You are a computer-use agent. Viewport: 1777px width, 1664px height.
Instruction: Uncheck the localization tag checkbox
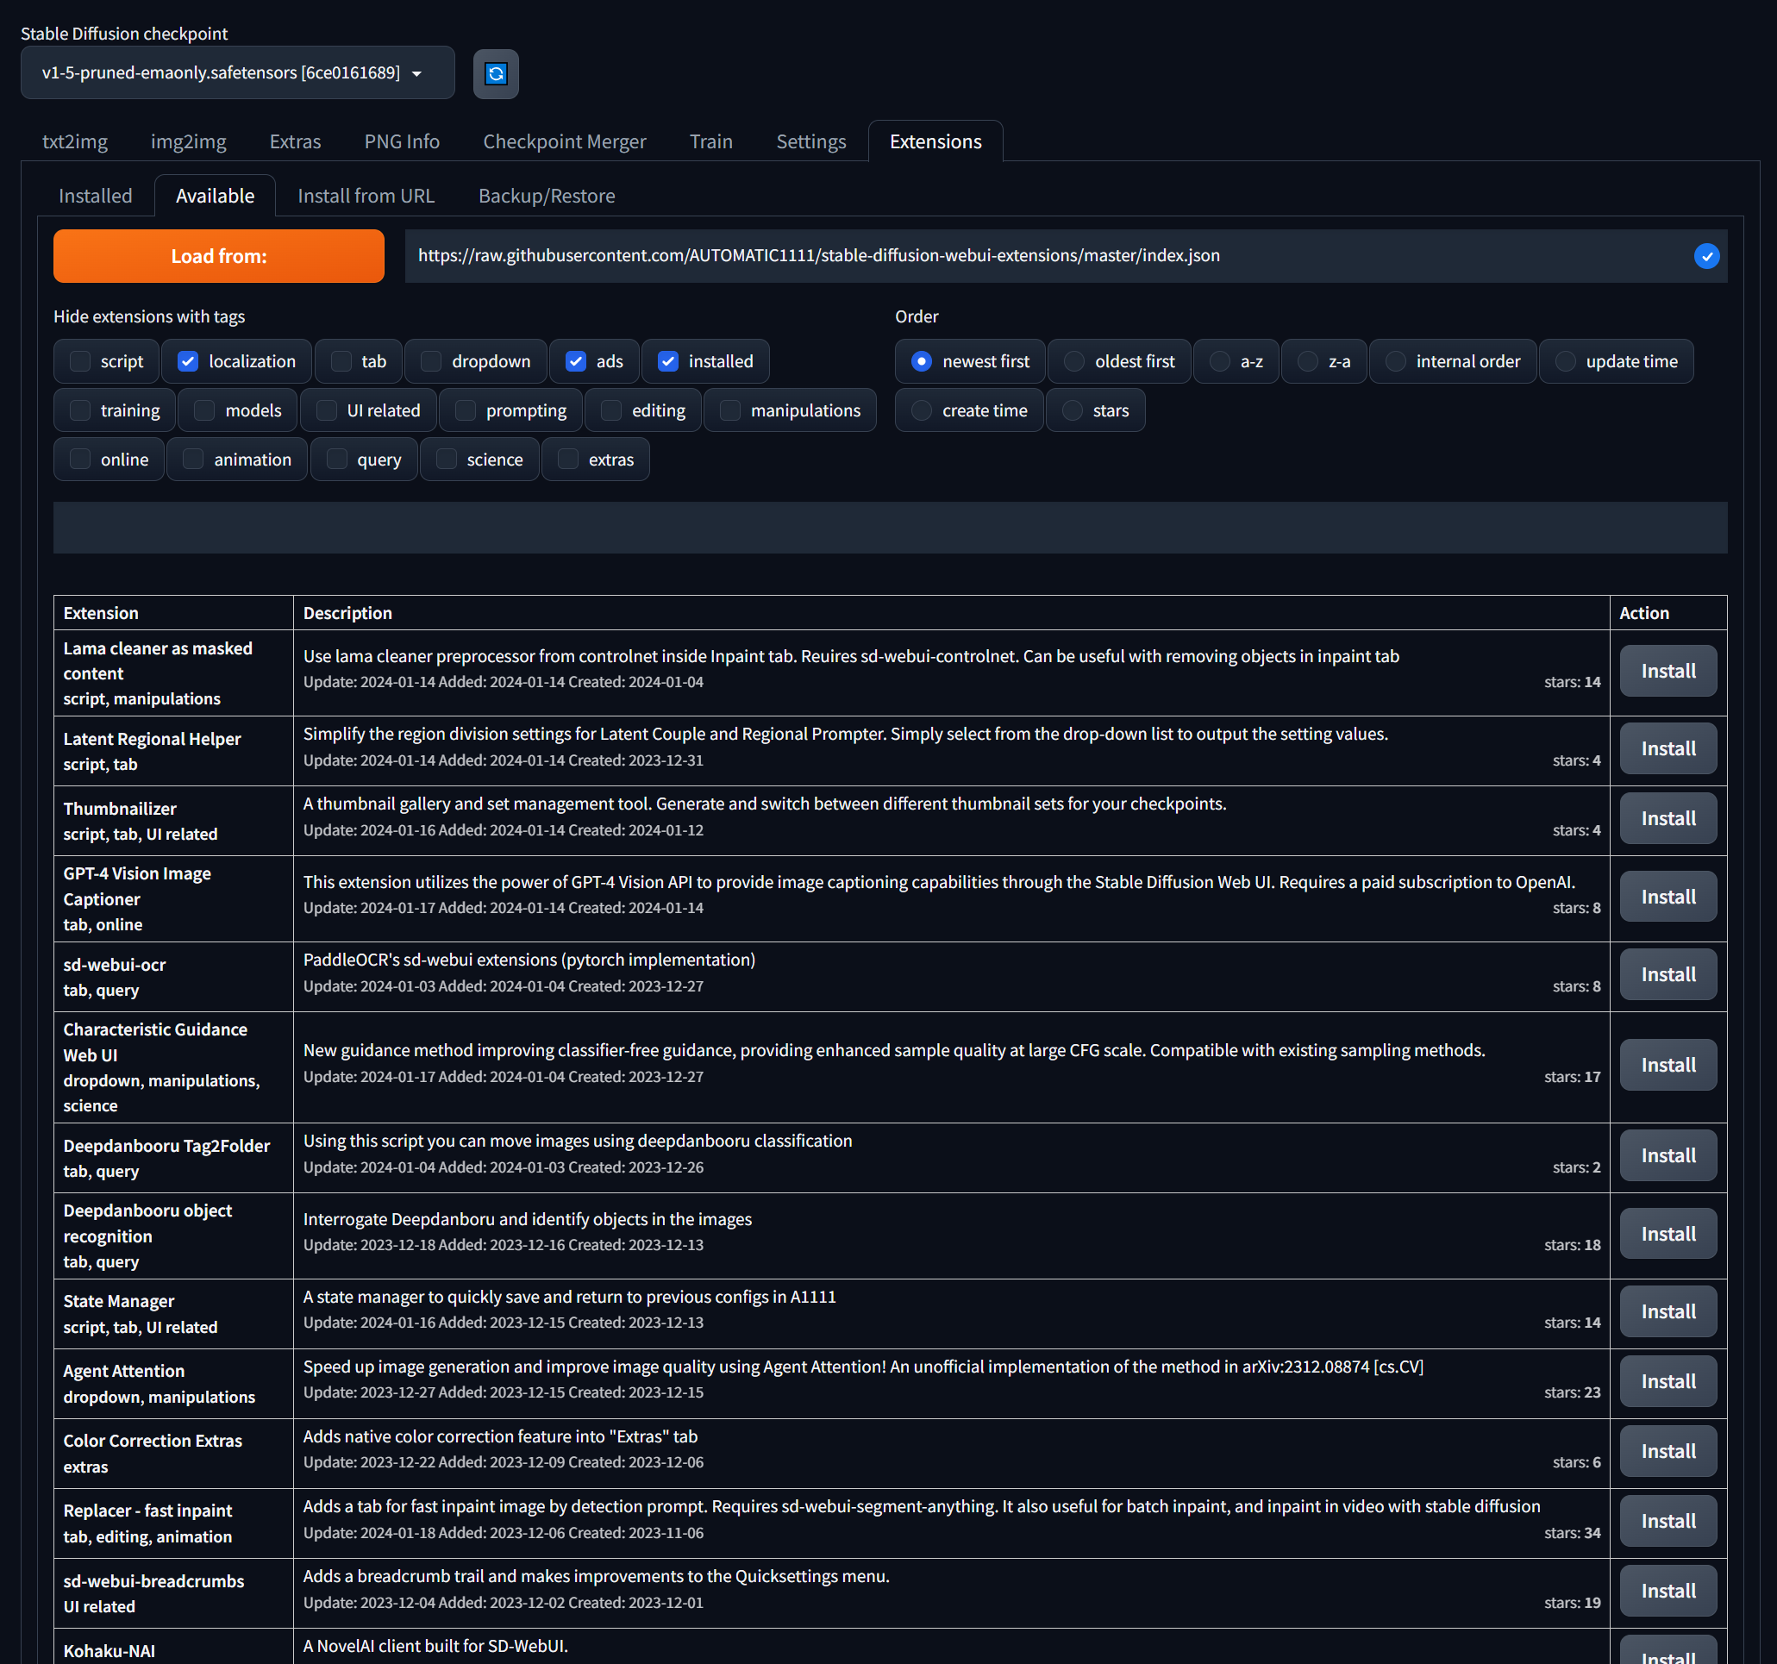(x=188, y=361)
